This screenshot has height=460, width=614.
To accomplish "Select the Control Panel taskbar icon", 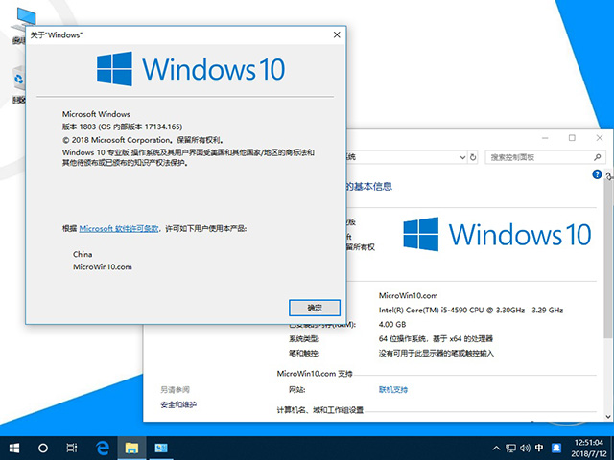I will (160, 448).
